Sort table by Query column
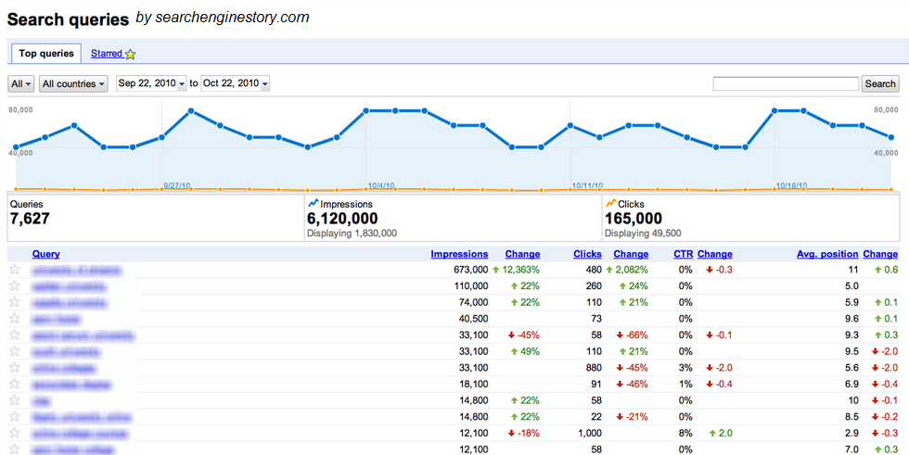The width and height of the screenshot is (909, 455). 45,254
